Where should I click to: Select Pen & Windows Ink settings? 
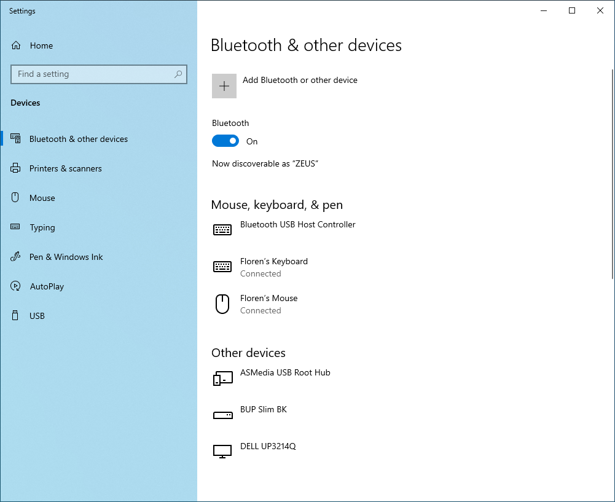[66, 257]
